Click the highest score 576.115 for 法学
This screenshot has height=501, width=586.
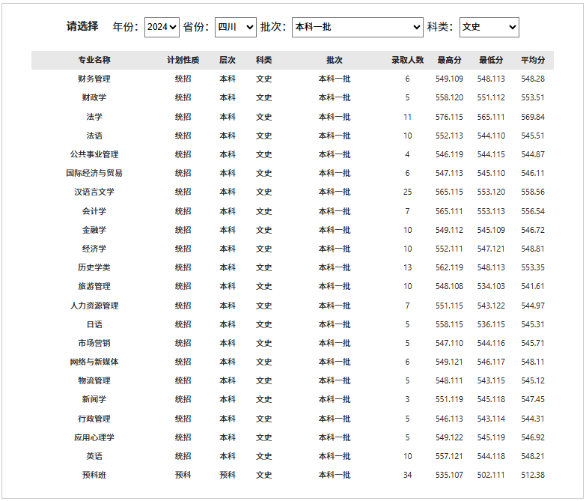tap(449, 117)
